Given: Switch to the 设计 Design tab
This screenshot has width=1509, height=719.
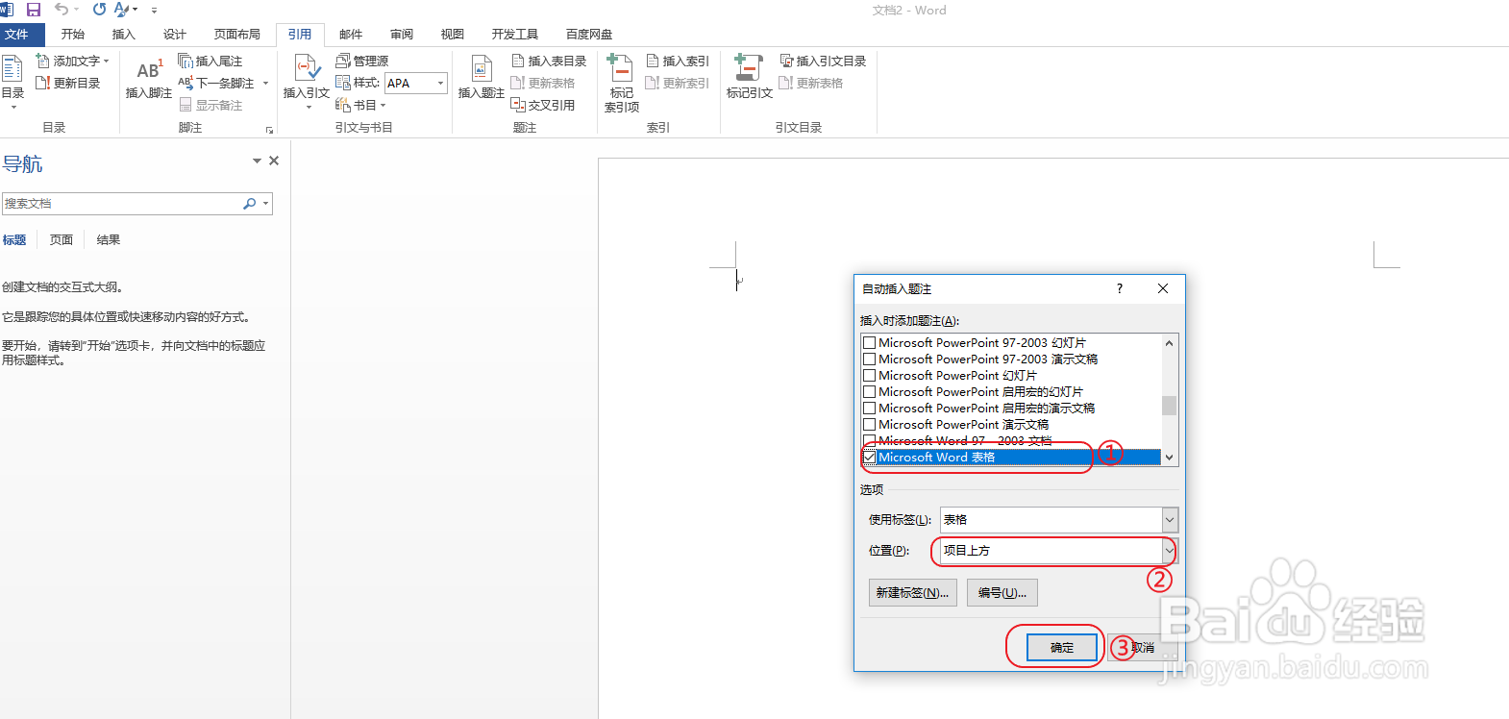Looking at the screenshot, I should click(x=175, y=34).
